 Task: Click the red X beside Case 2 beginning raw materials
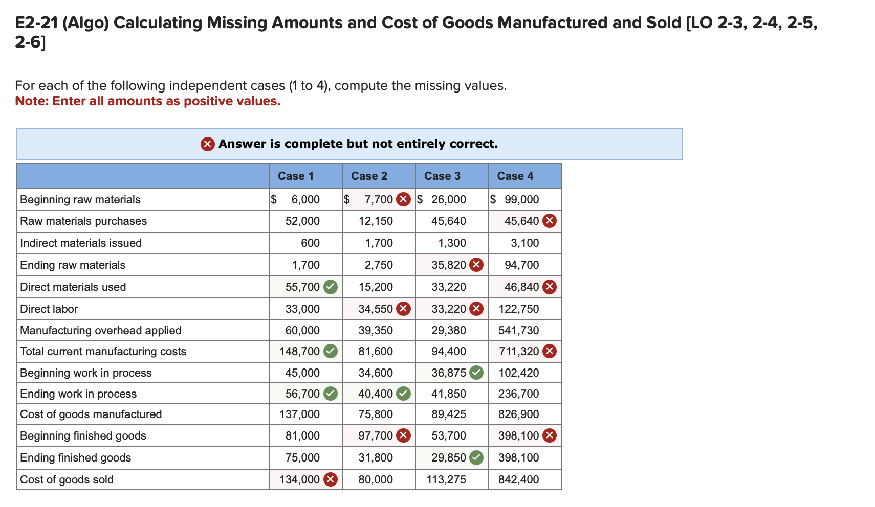(404, 199)
